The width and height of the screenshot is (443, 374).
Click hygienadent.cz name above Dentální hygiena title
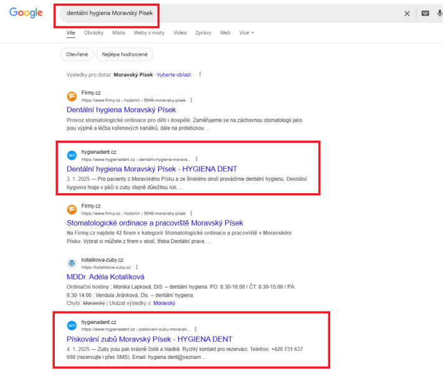pos(98,152)
